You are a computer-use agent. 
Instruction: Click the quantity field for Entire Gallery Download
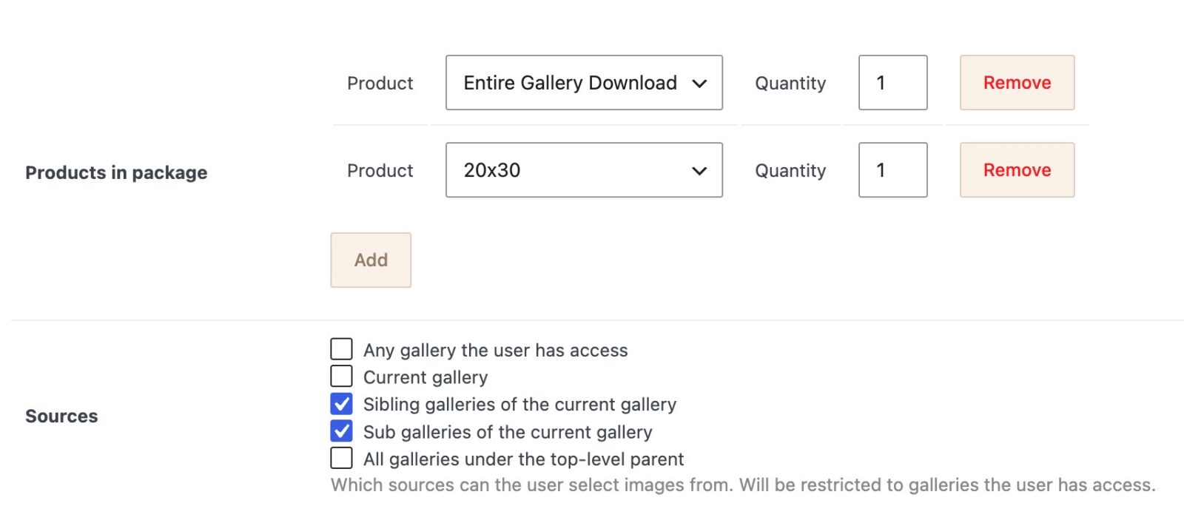click(892, 83)
